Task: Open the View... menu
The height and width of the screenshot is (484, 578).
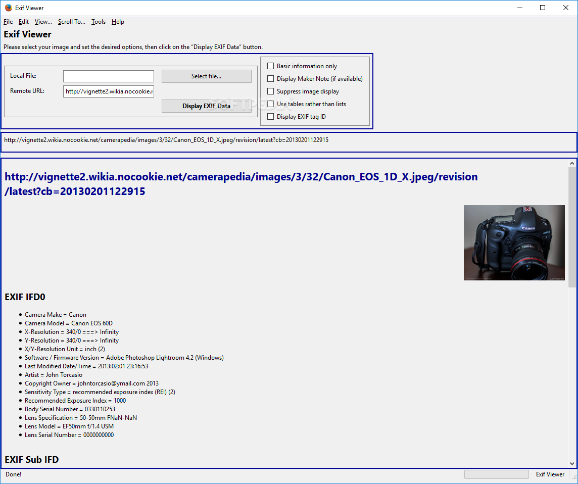Action: point(43,22)
